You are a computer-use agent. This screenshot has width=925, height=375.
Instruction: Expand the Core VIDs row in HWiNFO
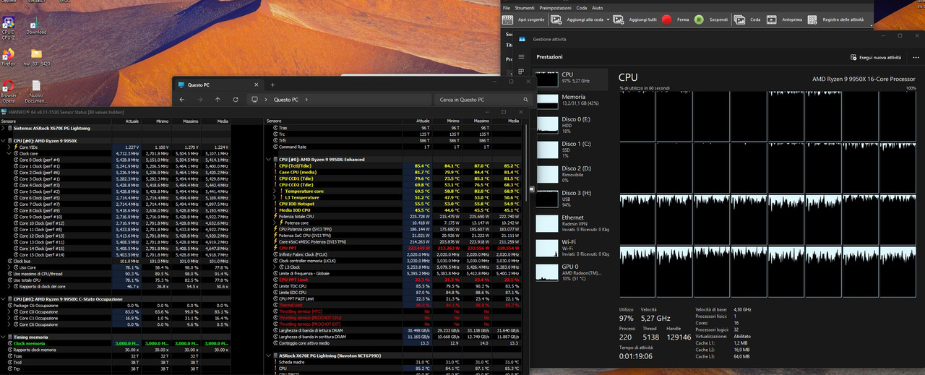9,147
